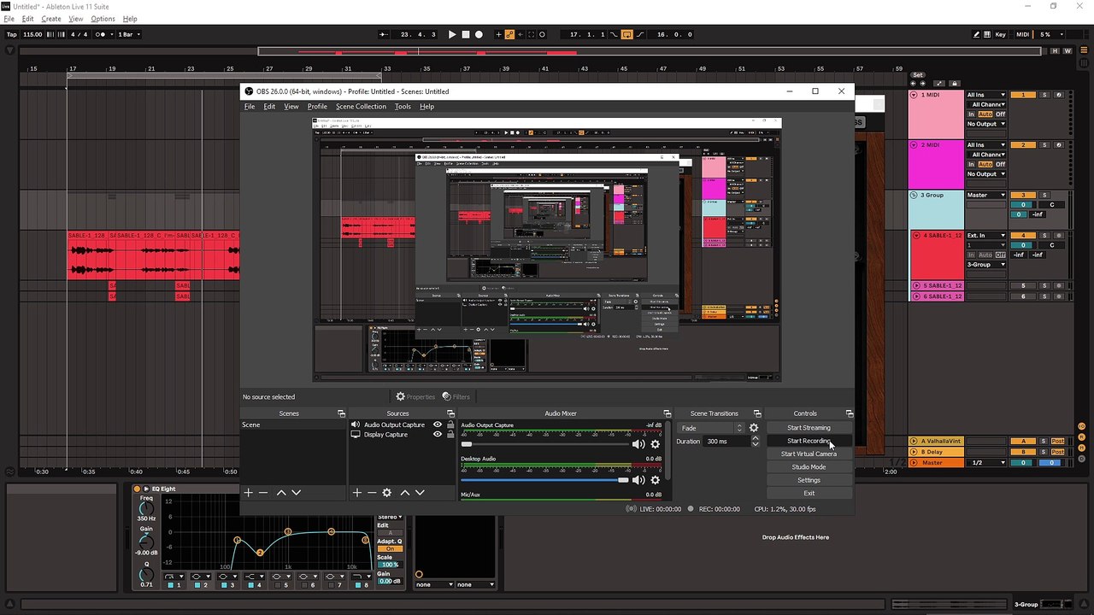Toggle Ableton's Key map mode button

pyautogui.click(x=1001, y=34)
